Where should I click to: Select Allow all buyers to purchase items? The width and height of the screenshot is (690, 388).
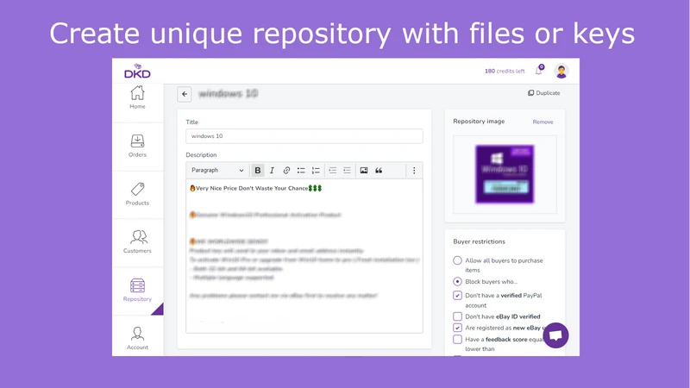pyautogui.click(x=458, y=260)
